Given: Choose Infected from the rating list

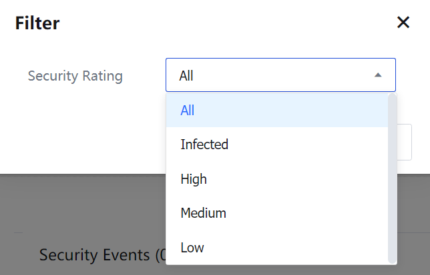Looking at the screenshot, I should click(x=204, y=144).
